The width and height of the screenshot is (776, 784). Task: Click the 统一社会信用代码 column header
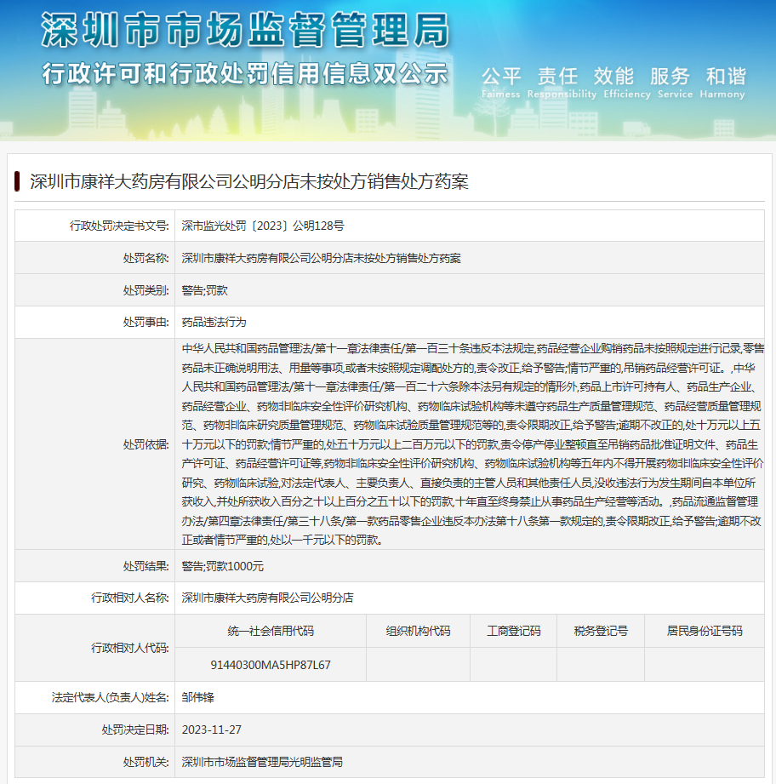coord(271,631)
